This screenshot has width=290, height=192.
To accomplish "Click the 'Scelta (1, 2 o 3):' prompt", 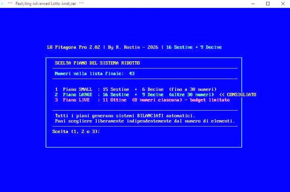I will [76, 132].
